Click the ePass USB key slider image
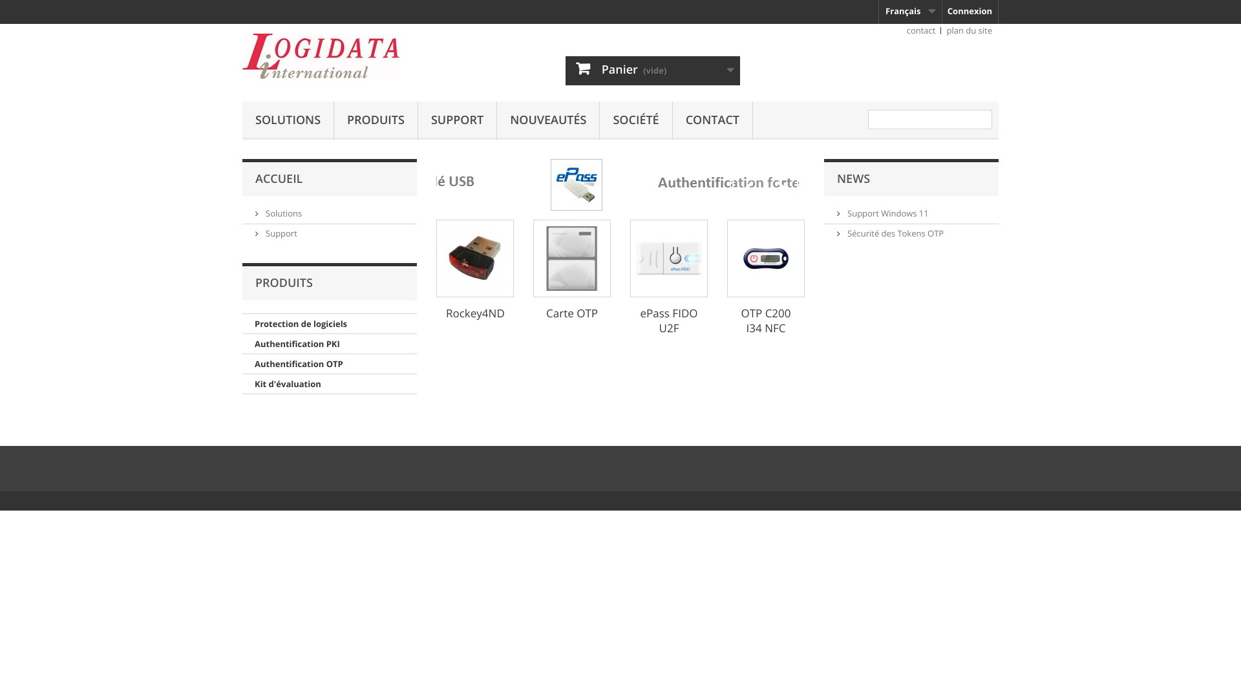This screenshot has width=1241, height=698. pos(577,185)
